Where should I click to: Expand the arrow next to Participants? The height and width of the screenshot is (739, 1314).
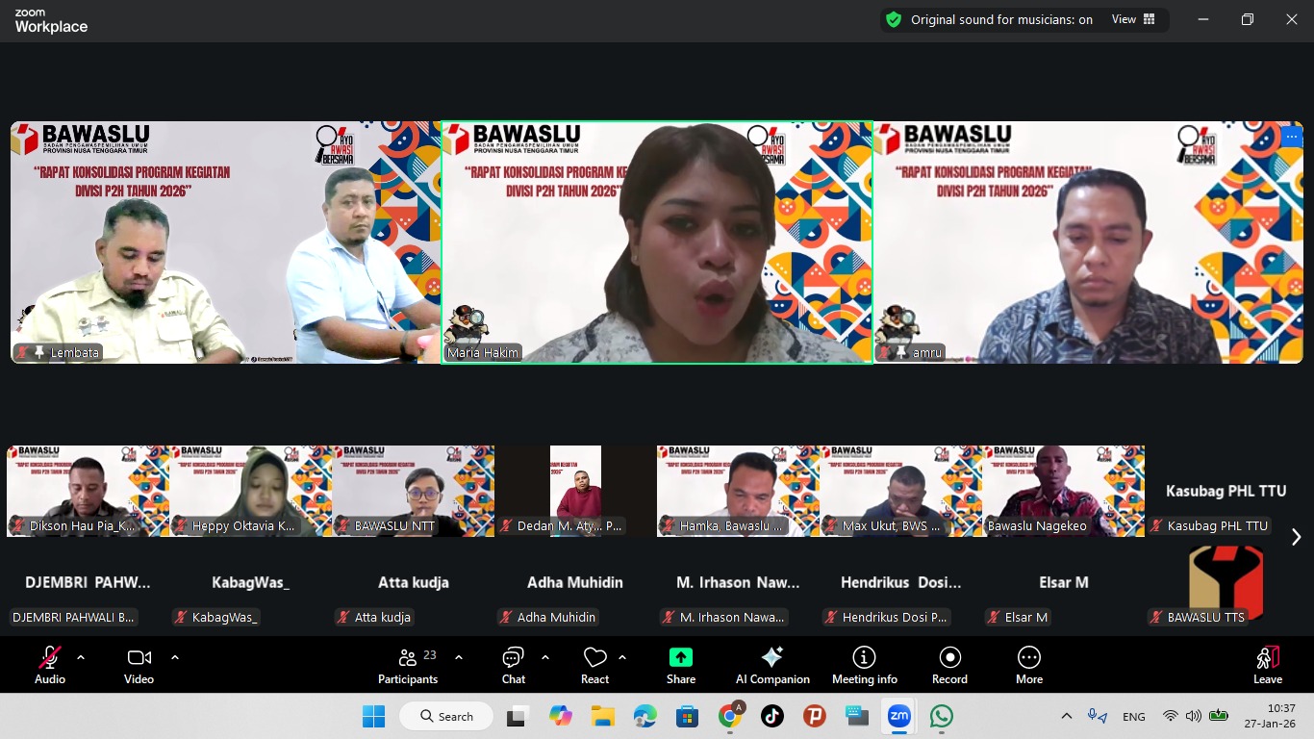click(x=459, y=657)
